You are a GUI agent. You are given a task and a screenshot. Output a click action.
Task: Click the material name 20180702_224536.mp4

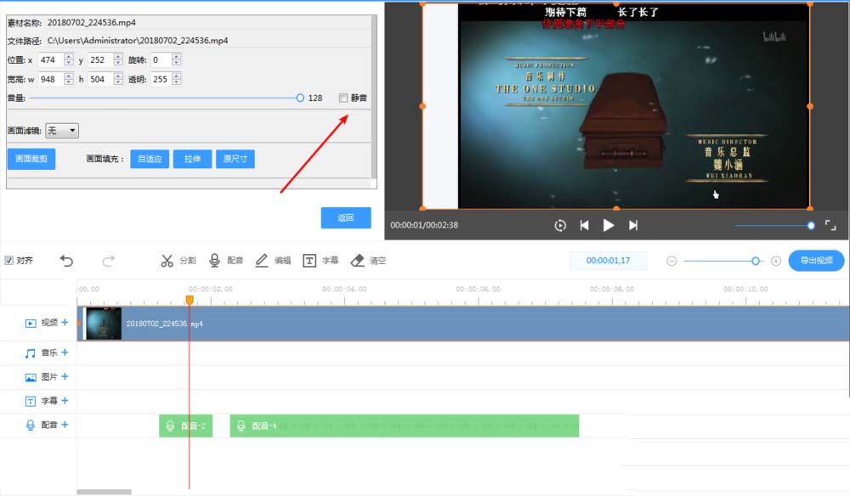[x=92, y=22]
